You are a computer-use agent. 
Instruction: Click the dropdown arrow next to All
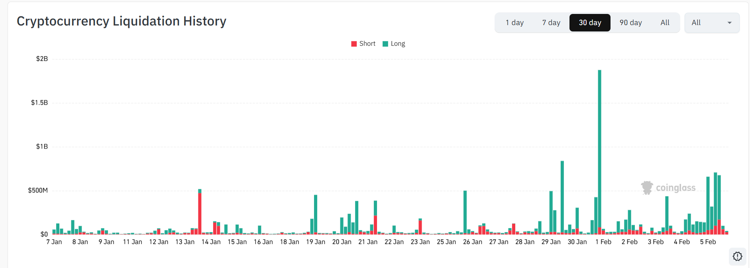click(729, 23)
